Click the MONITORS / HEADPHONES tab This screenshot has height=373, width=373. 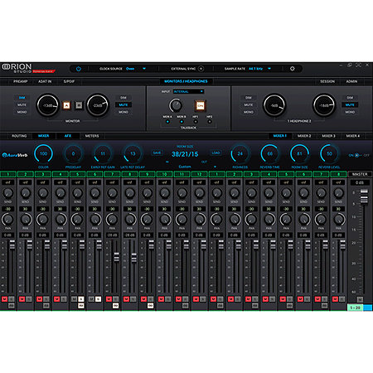(x=186, y=81)
